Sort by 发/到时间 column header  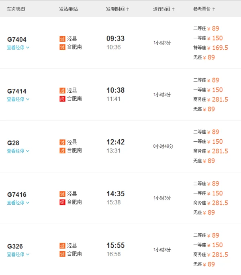pos(117,9)
